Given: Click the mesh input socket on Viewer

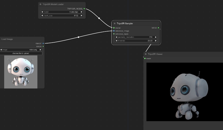Looking at the screenshot, I should pos(145,59).
